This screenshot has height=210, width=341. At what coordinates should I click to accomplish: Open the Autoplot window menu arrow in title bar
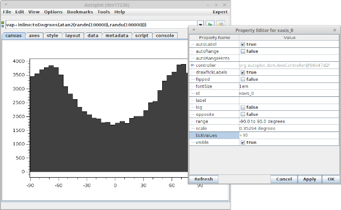(x=6, y=4)
